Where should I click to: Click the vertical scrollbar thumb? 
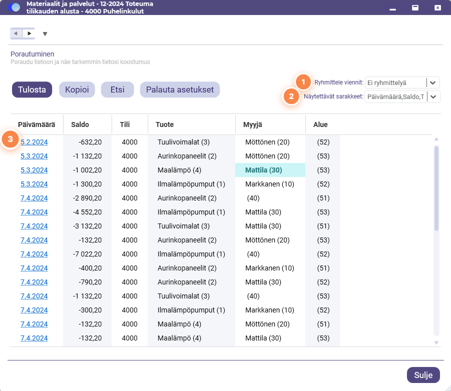click(436, 188)
